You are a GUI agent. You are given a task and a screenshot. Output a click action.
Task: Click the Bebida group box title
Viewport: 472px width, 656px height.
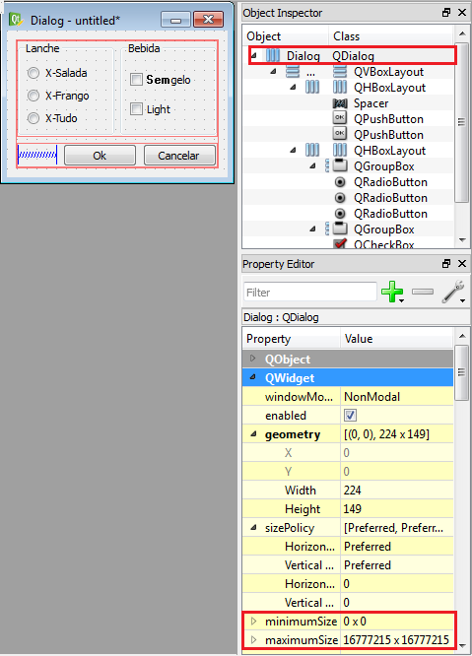click(144, 48)
